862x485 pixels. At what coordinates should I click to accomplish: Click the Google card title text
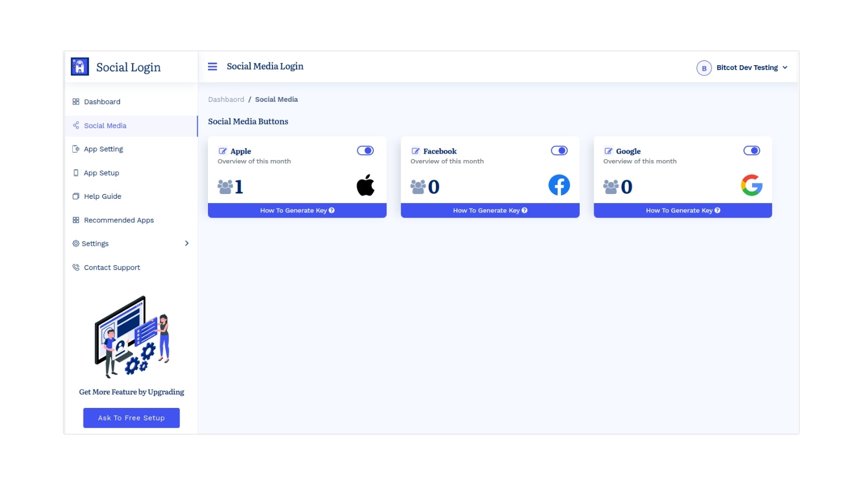629,151
